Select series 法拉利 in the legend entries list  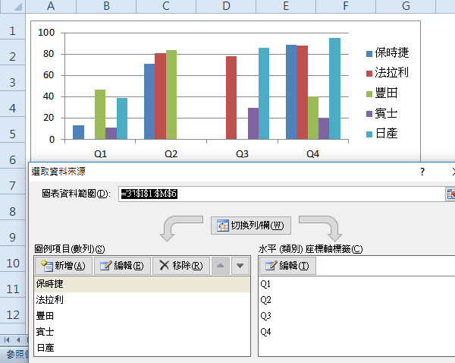143,300
